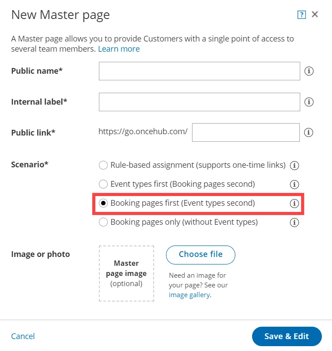Screen dimensions: 332x351
Task: View info about Event types first scenario
Action: point(294,185)
